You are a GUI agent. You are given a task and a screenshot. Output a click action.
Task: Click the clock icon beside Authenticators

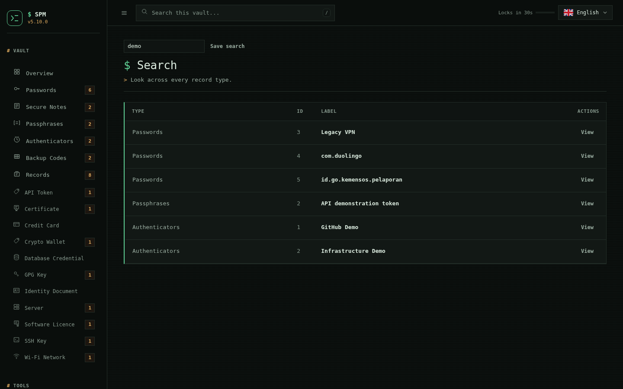[x=17, y=140]
